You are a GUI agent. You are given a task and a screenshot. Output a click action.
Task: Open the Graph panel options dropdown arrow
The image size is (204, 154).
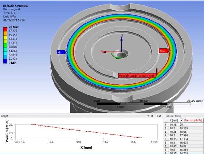[x=148, y=116]
